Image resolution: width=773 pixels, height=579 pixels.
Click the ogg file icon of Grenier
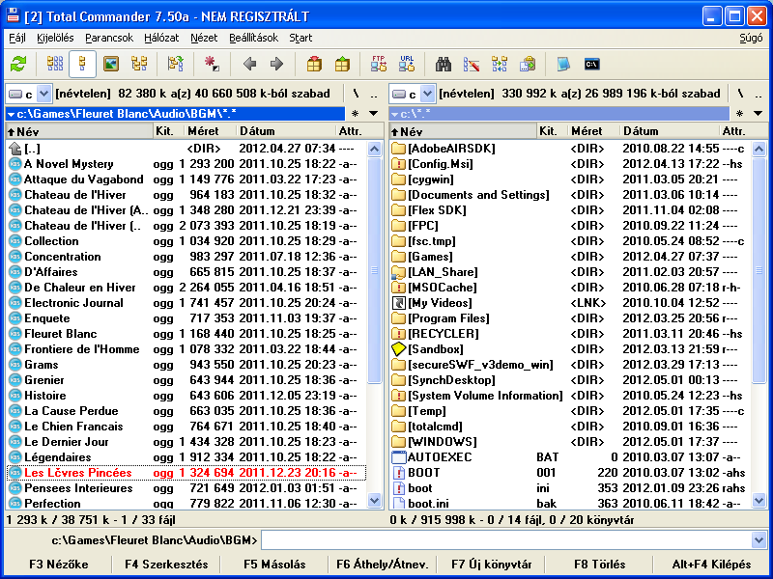point(15,380)
